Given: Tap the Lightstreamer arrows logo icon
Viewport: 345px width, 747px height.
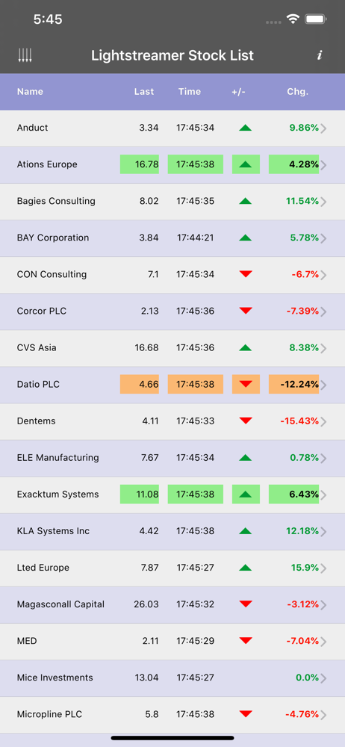Looking at the screenshot, I should pos(25,55).
